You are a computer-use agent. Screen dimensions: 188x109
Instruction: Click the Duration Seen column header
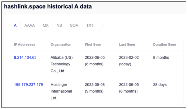pyautogui.click(x=164, y=45)
